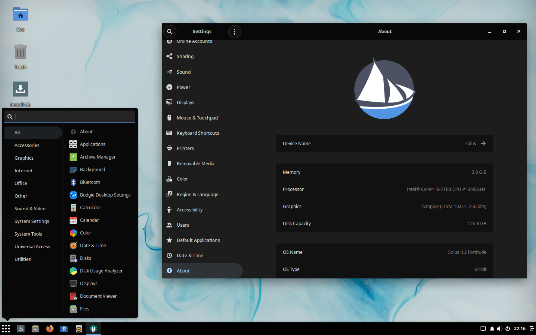Click the Disk Capacity 126.8 GB value

tap(477, 224)
